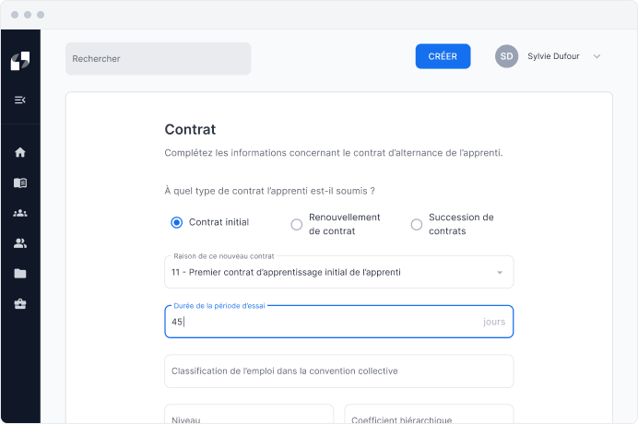Open the Raison de ce nouveau contrat dropdown
The height and width of the screenshot is (424, 638).
tap(338, 273)
